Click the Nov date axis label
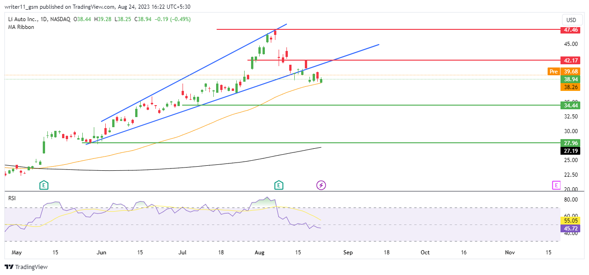Screen dimensions: 589x275 [x=509, y=253]
